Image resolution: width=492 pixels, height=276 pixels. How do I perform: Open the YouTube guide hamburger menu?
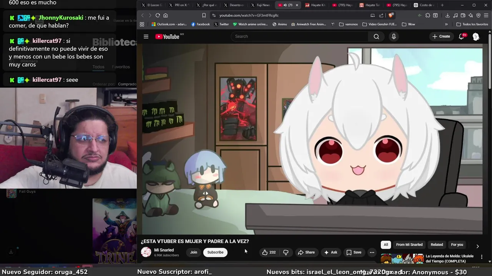point(146,36)
